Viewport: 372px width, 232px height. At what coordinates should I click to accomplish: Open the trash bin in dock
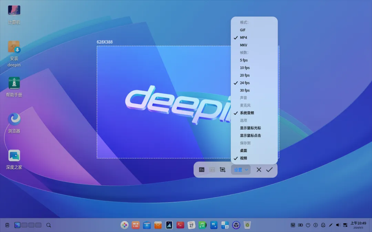pyautogui.click(x=247, y=225)
